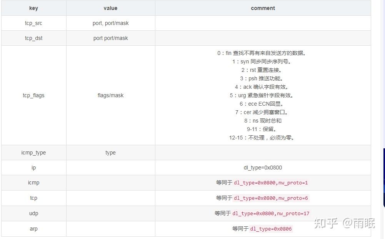Image resolution: width=385 pixels, height=239 pixels.
Task: Select the icmp key cell
Action: tap(33, 183)
